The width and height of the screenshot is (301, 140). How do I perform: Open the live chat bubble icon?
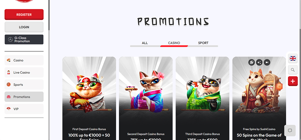[x=290, y=131]
